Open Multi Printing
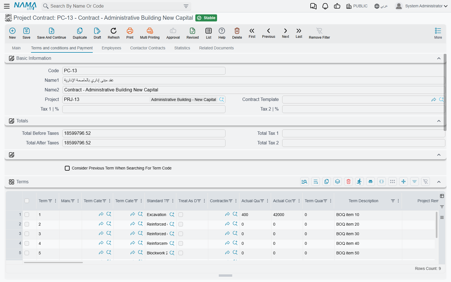Image resolution: width=451 pixels, height=282 pixels. (150, 31)
